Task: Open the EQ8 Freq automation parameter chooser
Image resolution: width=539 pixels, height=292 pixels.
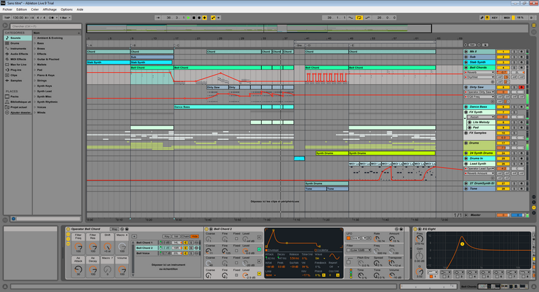Action: click(479, 97)
